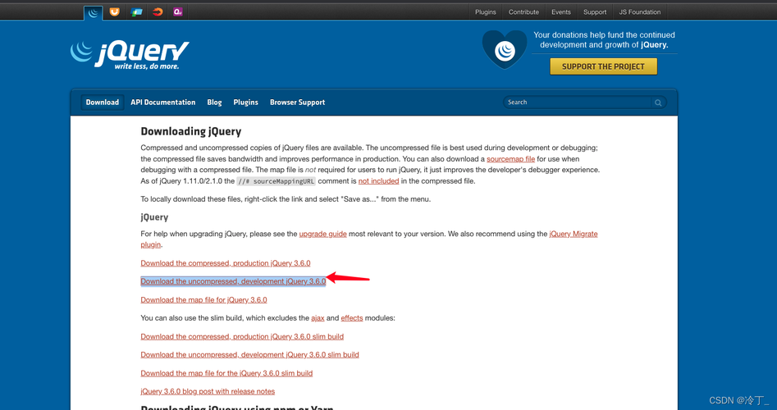Open the Support top bar link
Viewport: 777px width, 410px height.
595,11
